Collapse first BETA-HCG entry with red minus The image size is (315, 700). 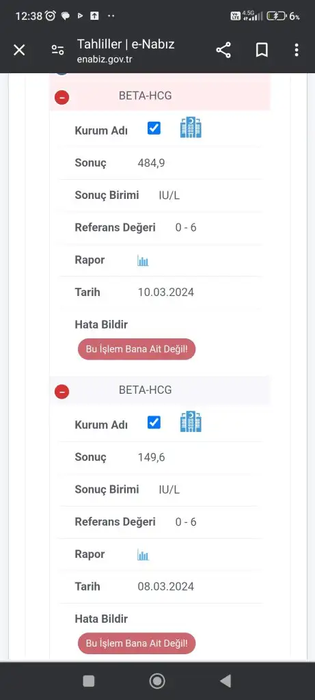[62, 97]
